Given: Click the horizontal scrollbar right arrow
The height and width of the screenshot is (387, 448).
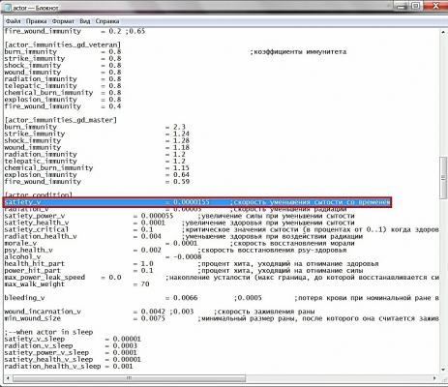Looking at the screenshot, I should click(x=434, y=378).
